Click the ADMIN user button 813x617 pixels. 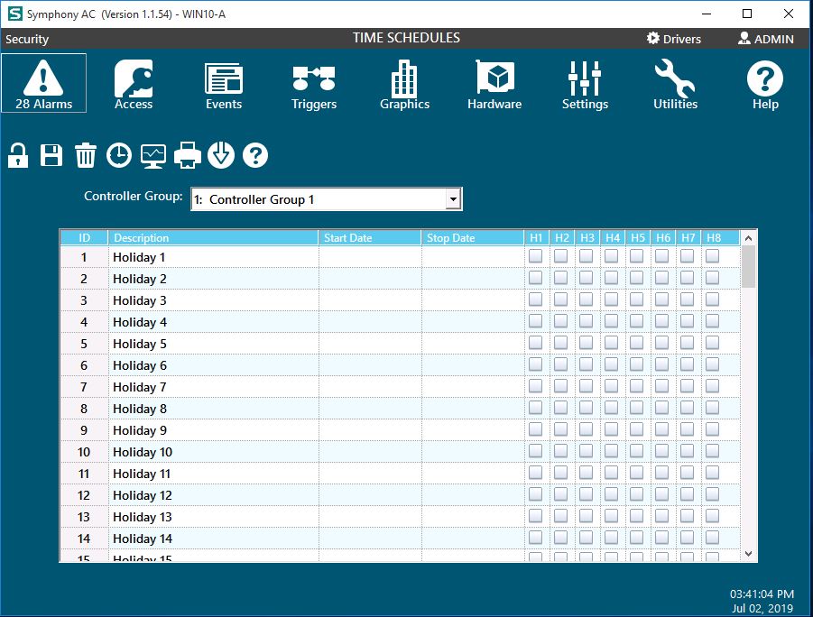[766, 39]
